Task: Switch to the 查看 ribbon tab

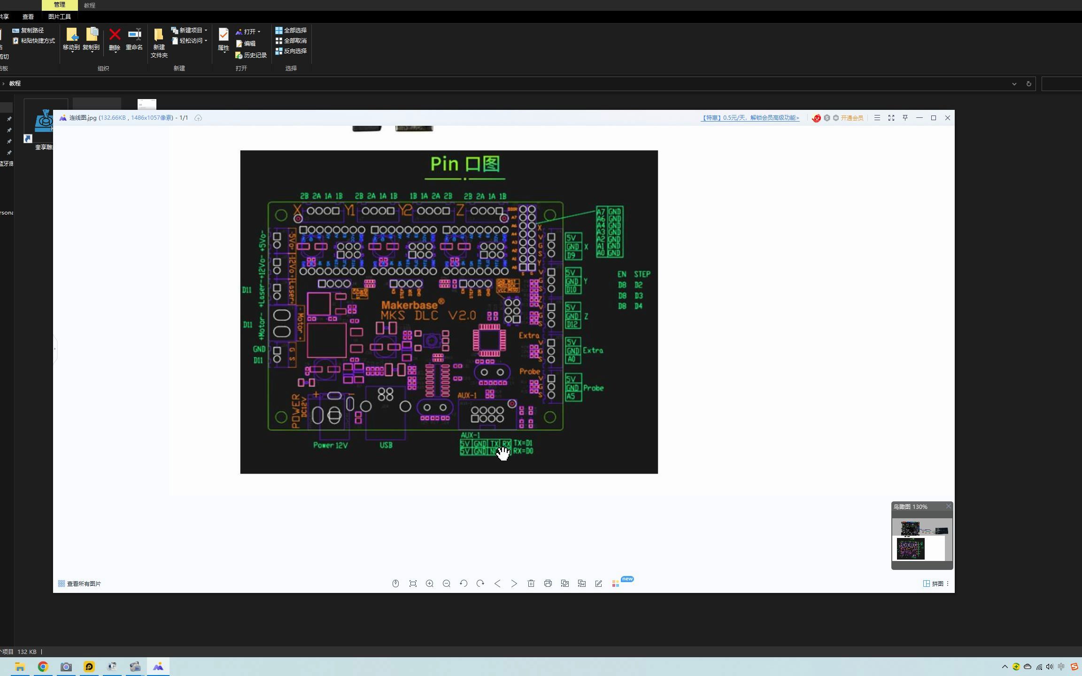Action: click(x=28, y=16)
